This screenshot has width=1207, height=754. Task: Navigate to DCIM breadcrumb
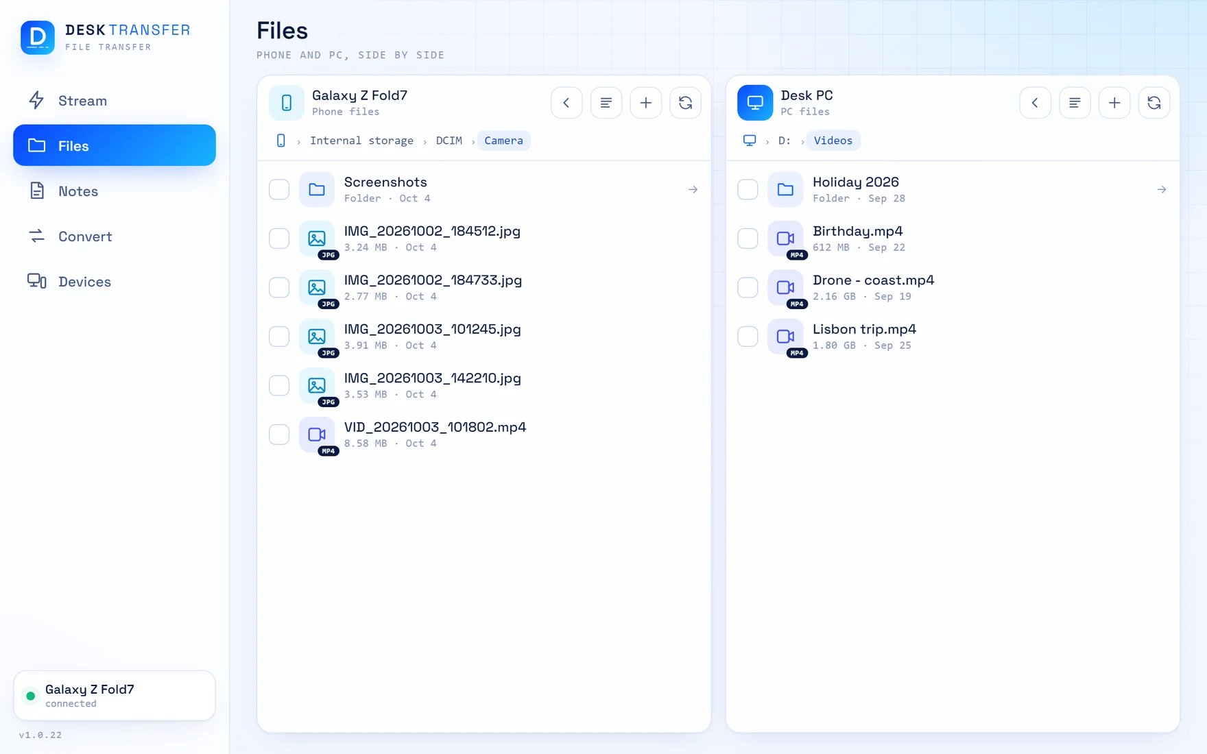pos(449,141)
